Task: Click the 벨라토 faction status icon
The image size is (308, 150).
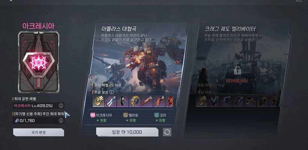Action: click(x=125, y=115)
